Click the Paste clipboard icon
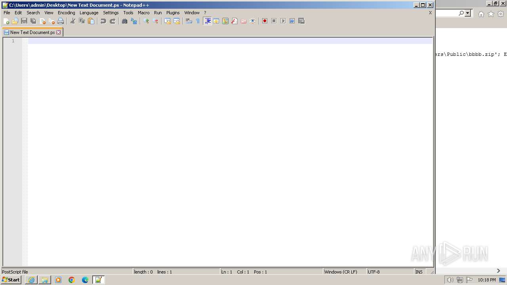This screenshot has width=507, height=285. (91, 21)
